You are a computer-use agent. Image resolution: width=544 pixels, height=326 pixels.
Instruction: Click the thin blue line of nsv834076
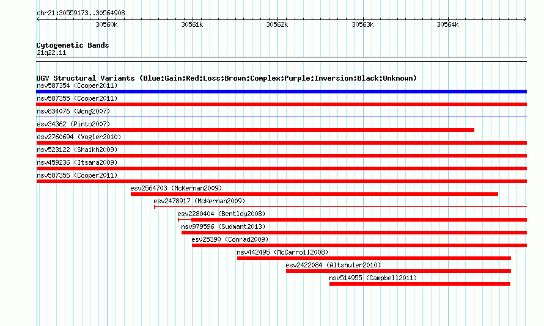click(x=281, y=117)
